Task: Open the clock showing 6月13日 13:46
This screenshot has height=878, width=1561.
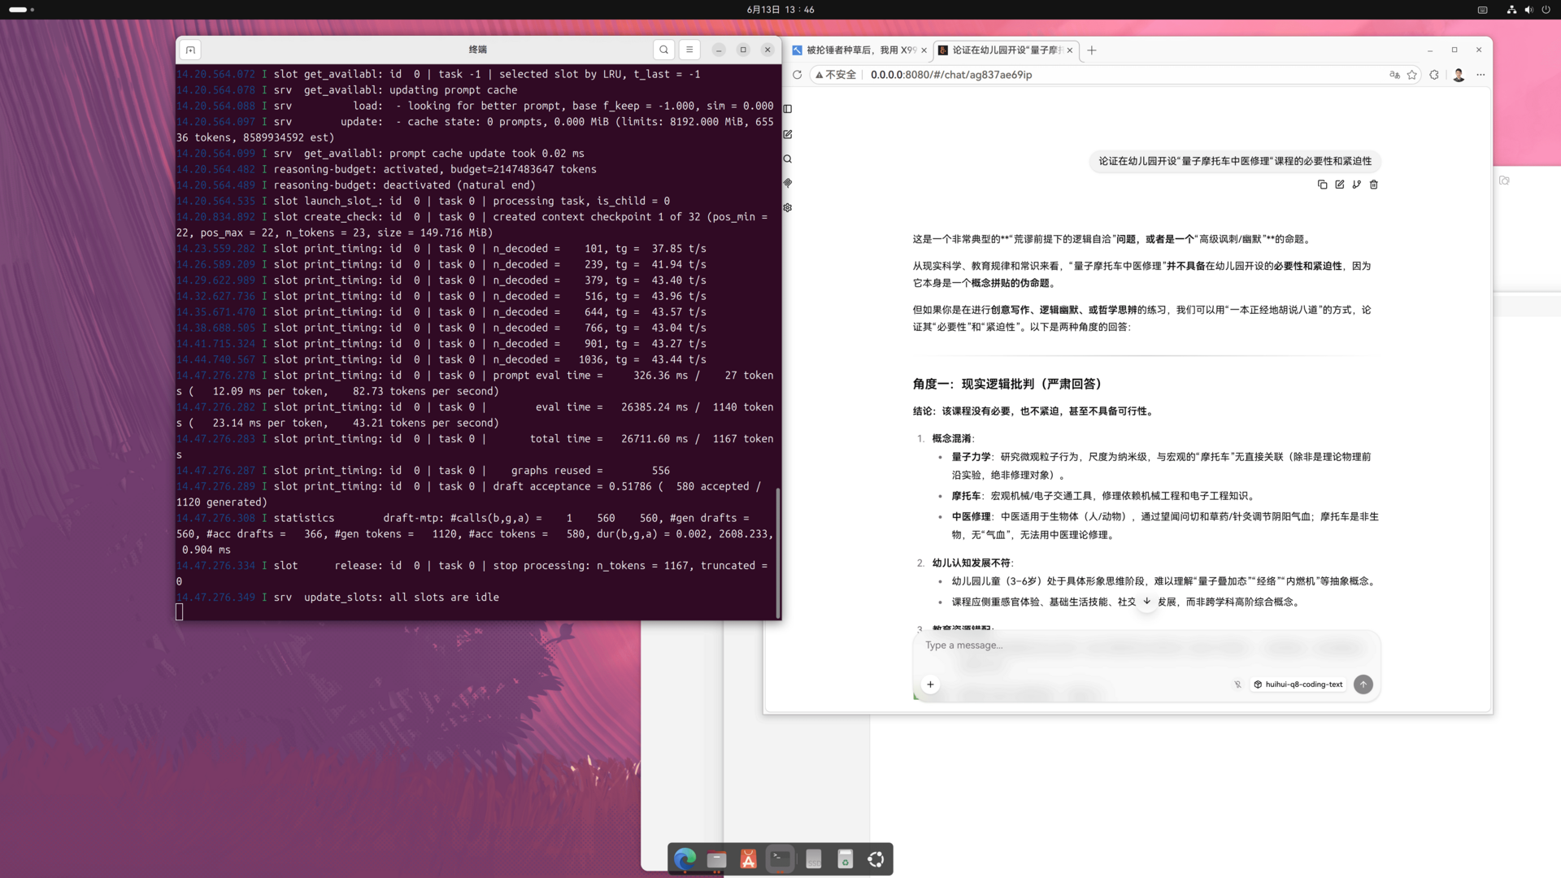Action: [x=780, y=10]
